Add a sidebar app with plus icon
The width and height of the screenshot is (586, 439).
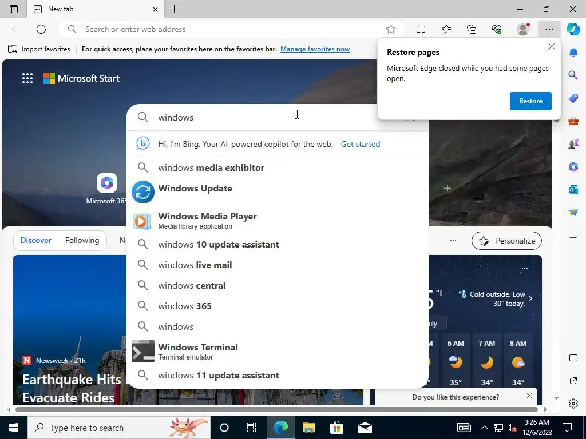573,237
